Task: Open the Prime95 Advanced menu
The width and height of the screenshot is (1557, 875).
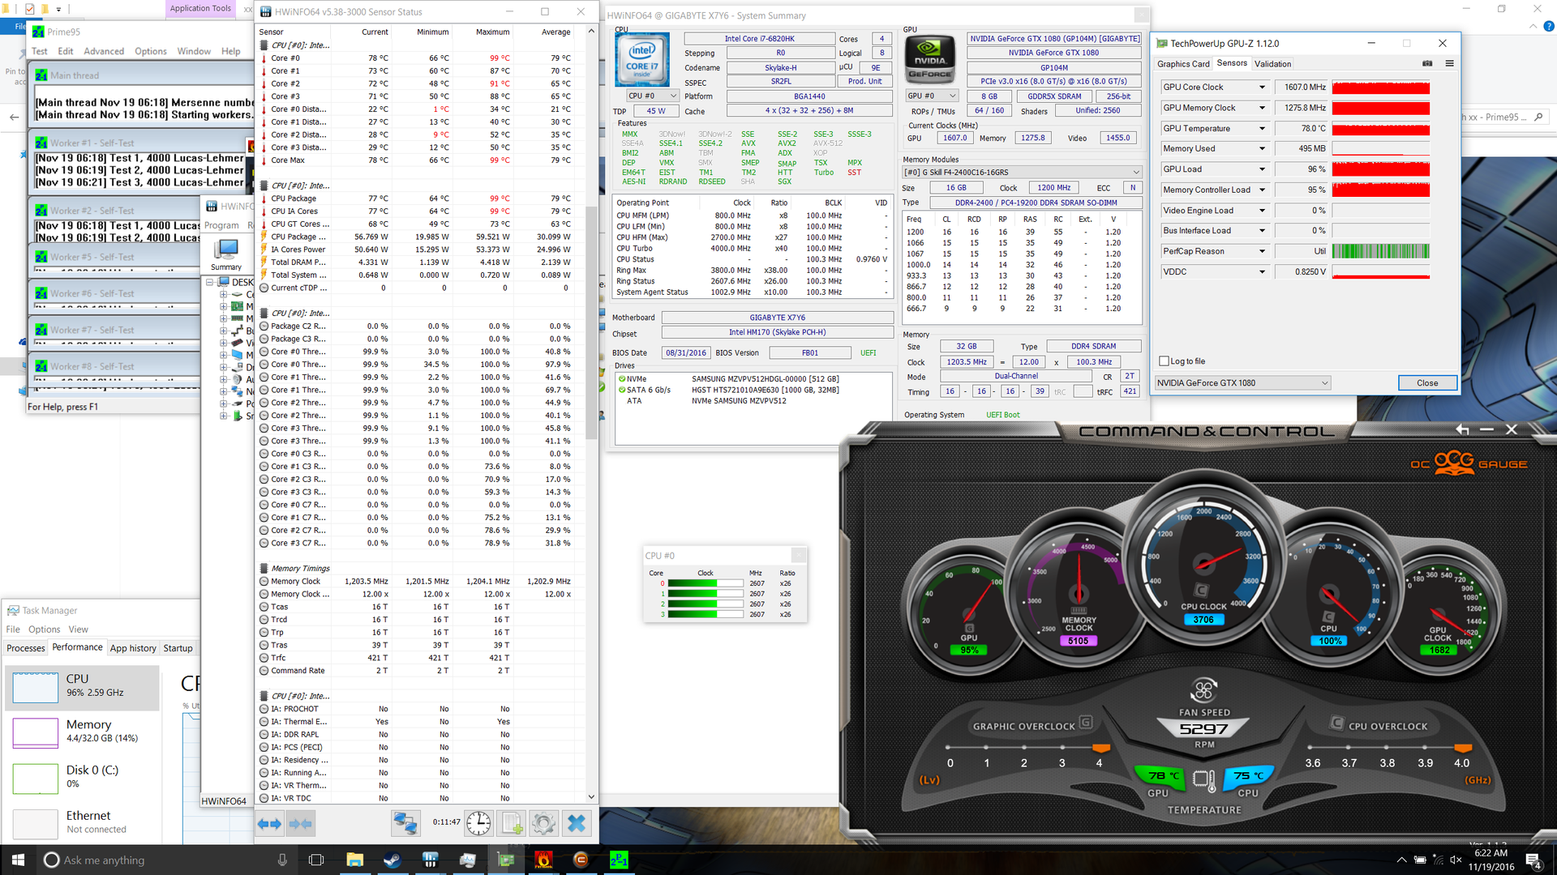Action: [x=104, y=51]
